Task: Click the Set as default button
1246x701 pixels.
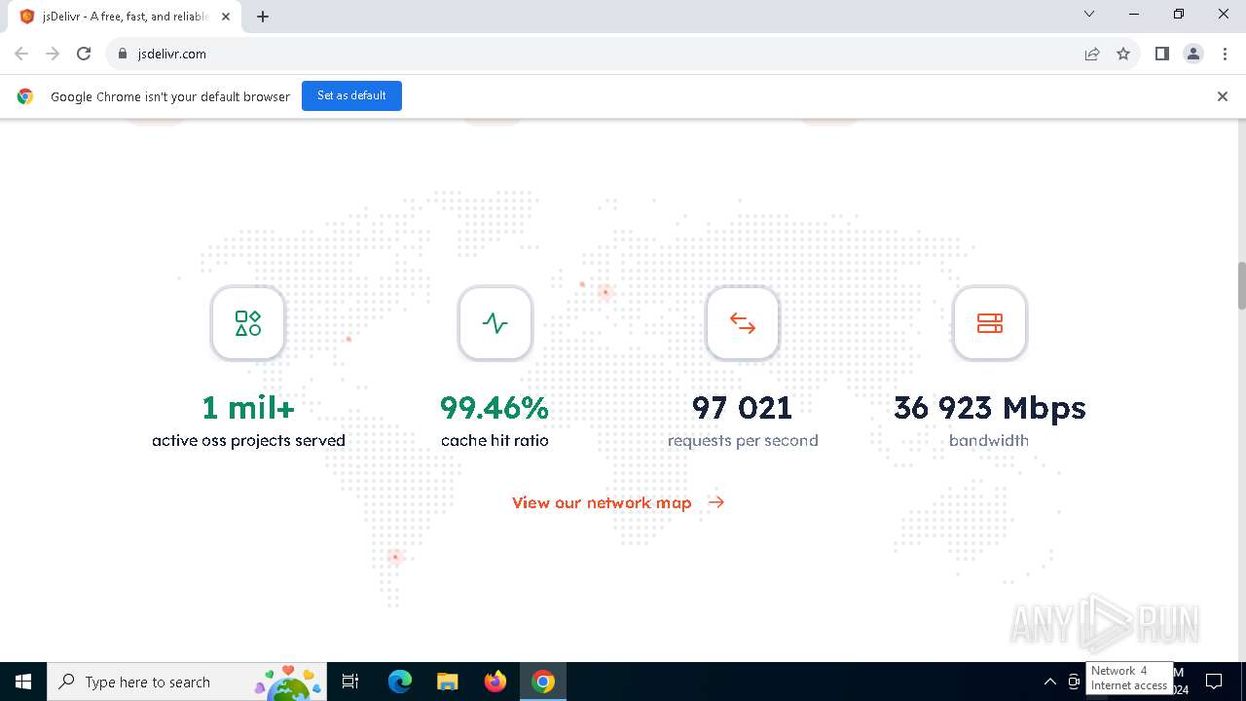Action: [351, 95]
